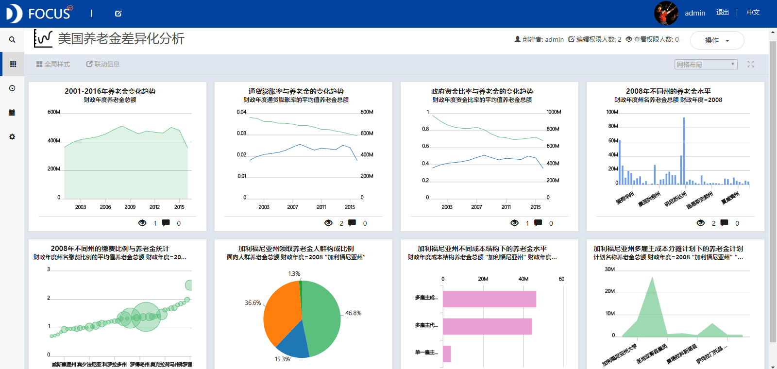
Task: Click 编辑权限人数 edit permission count
Action: tap(595, 39)
